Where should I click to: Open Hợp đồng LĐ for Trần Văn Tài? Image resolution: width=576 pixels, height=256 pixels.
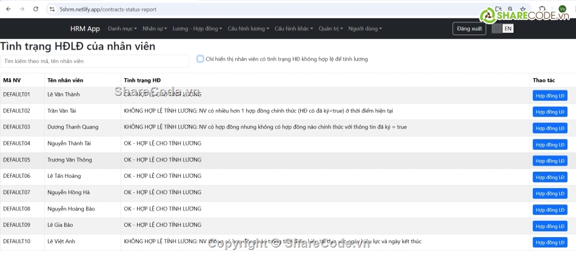click(x=550, y=112)
